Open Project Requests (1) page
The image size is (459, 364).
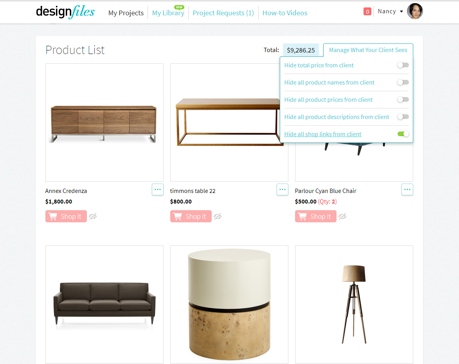(x=223, y=13)
